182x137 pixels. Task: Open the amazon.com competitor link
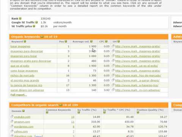pyautogui.click(x=22, y=122)
